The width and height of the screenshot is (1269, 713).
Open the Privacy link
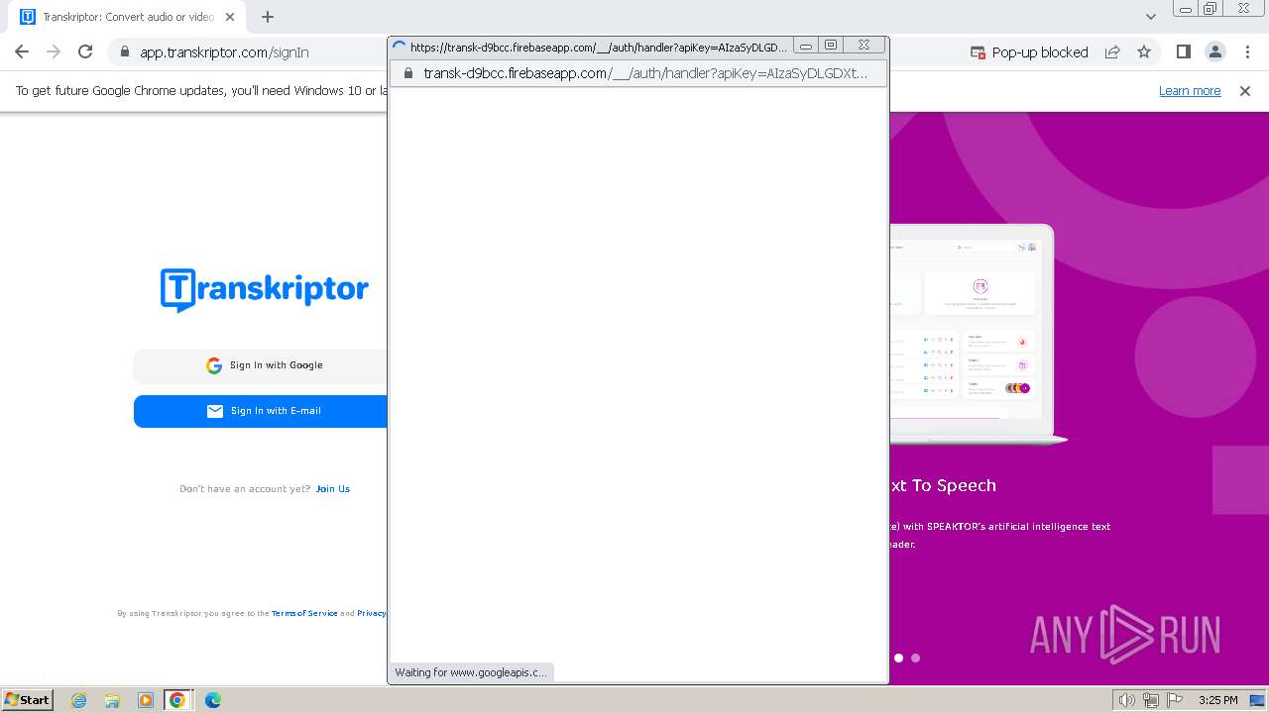click(x=372, y=613)
